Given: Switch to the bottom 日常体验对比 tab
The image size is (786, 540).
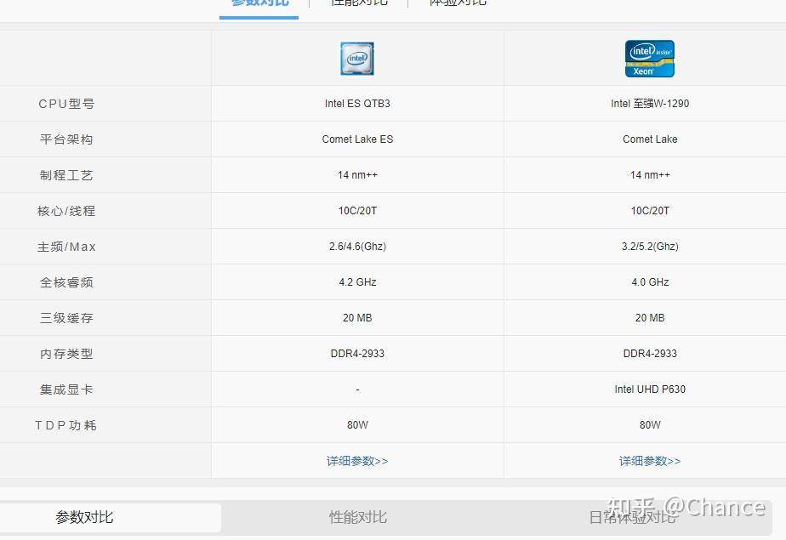Looking at the screenshot, I should pyautogui.click(x=632, y=517).
